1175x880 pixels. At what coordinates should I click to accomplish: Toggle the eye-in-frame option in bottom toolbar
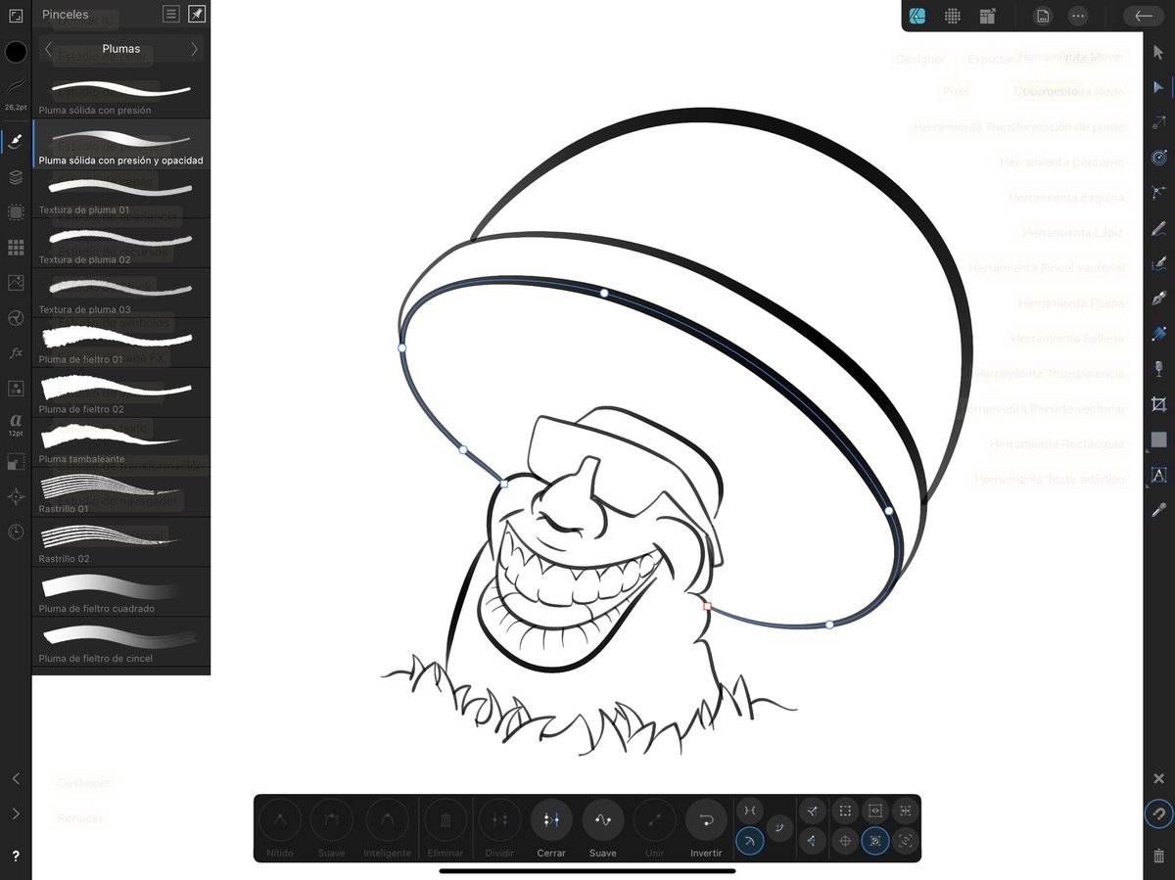[875, 811]
